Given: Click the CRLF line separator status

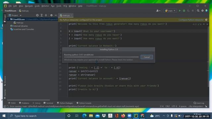Looking at the screenshot, I should (x=168, y=106).
